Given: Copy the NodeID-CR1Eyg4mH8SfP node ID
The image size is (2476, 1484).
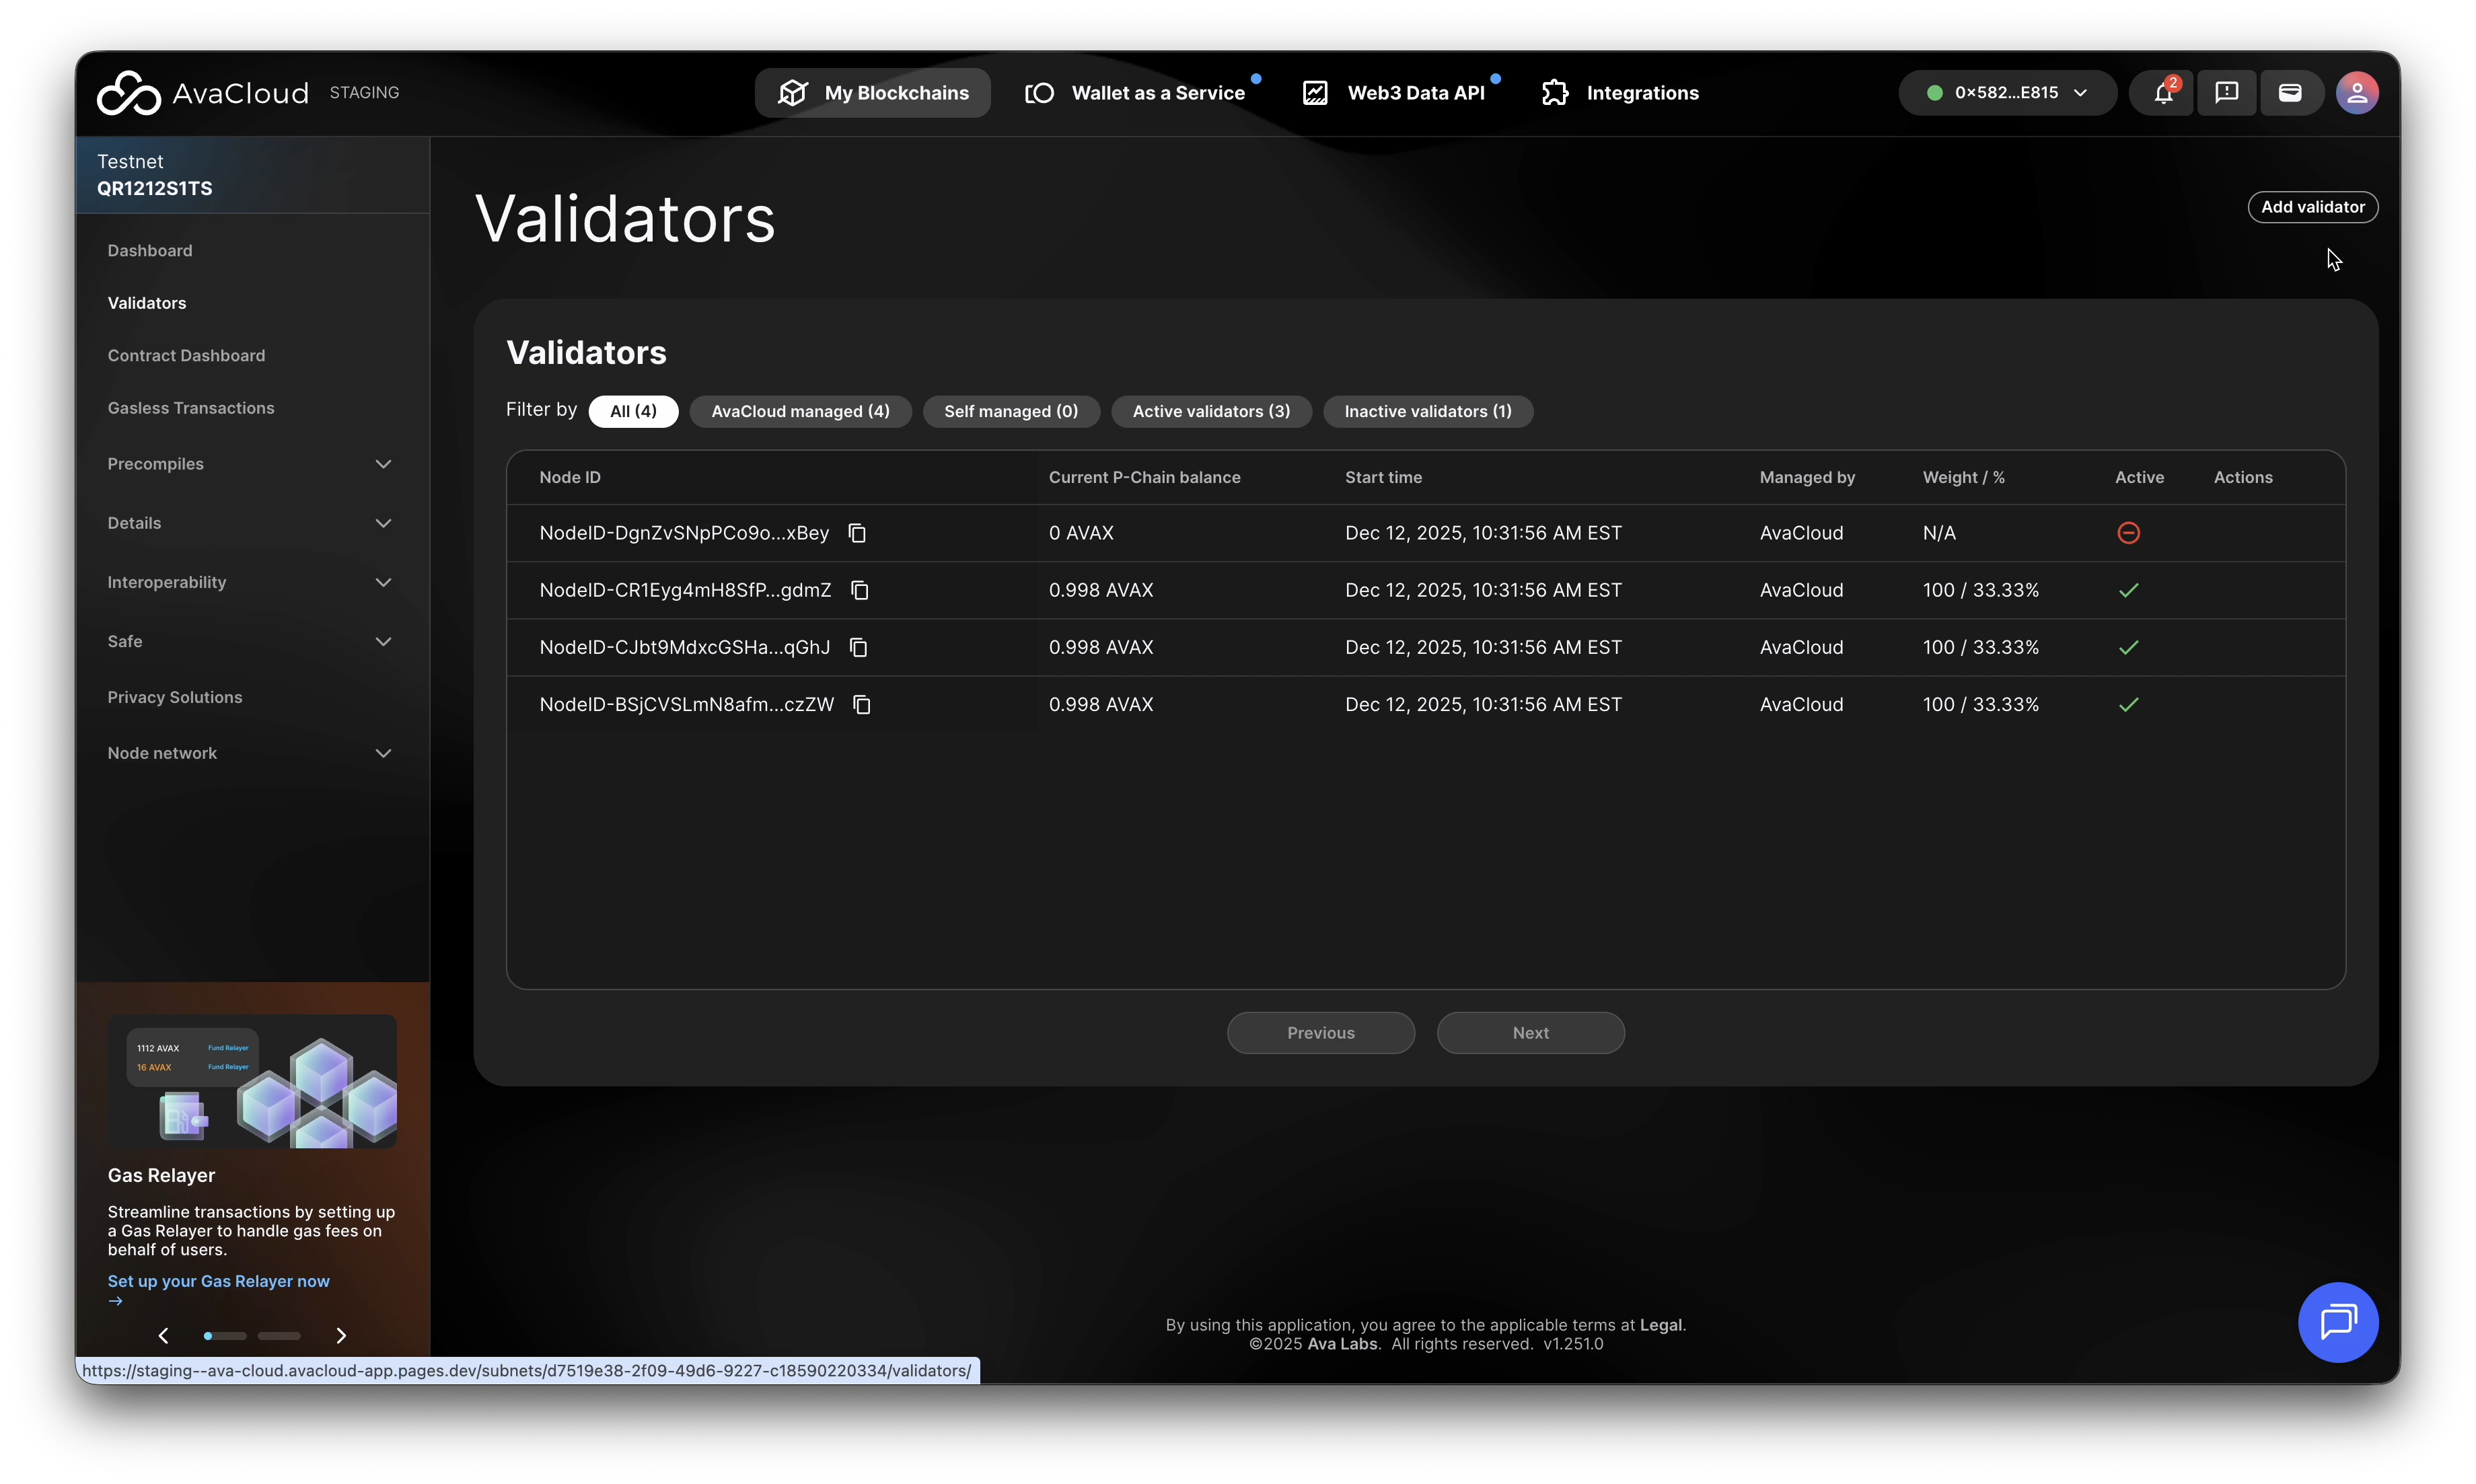Looking at the screenshot, I should (x=859, y=590).
